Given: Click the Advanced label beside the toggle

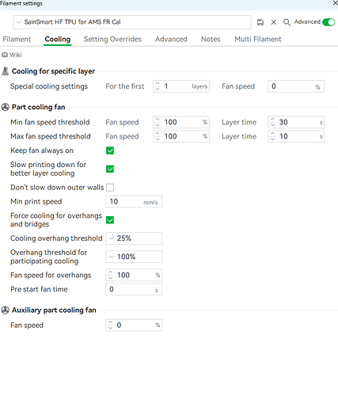Looking at the screenshot, I should coord(307,22).
